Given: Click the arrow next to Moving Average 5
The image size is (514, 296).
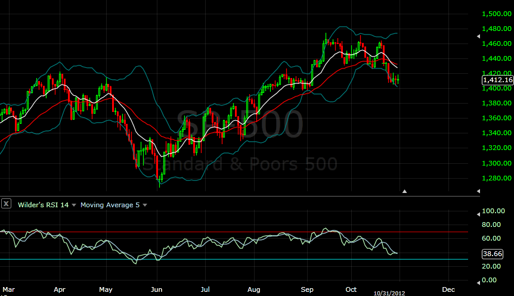Looking at the screenshot, I should [145, 205].
